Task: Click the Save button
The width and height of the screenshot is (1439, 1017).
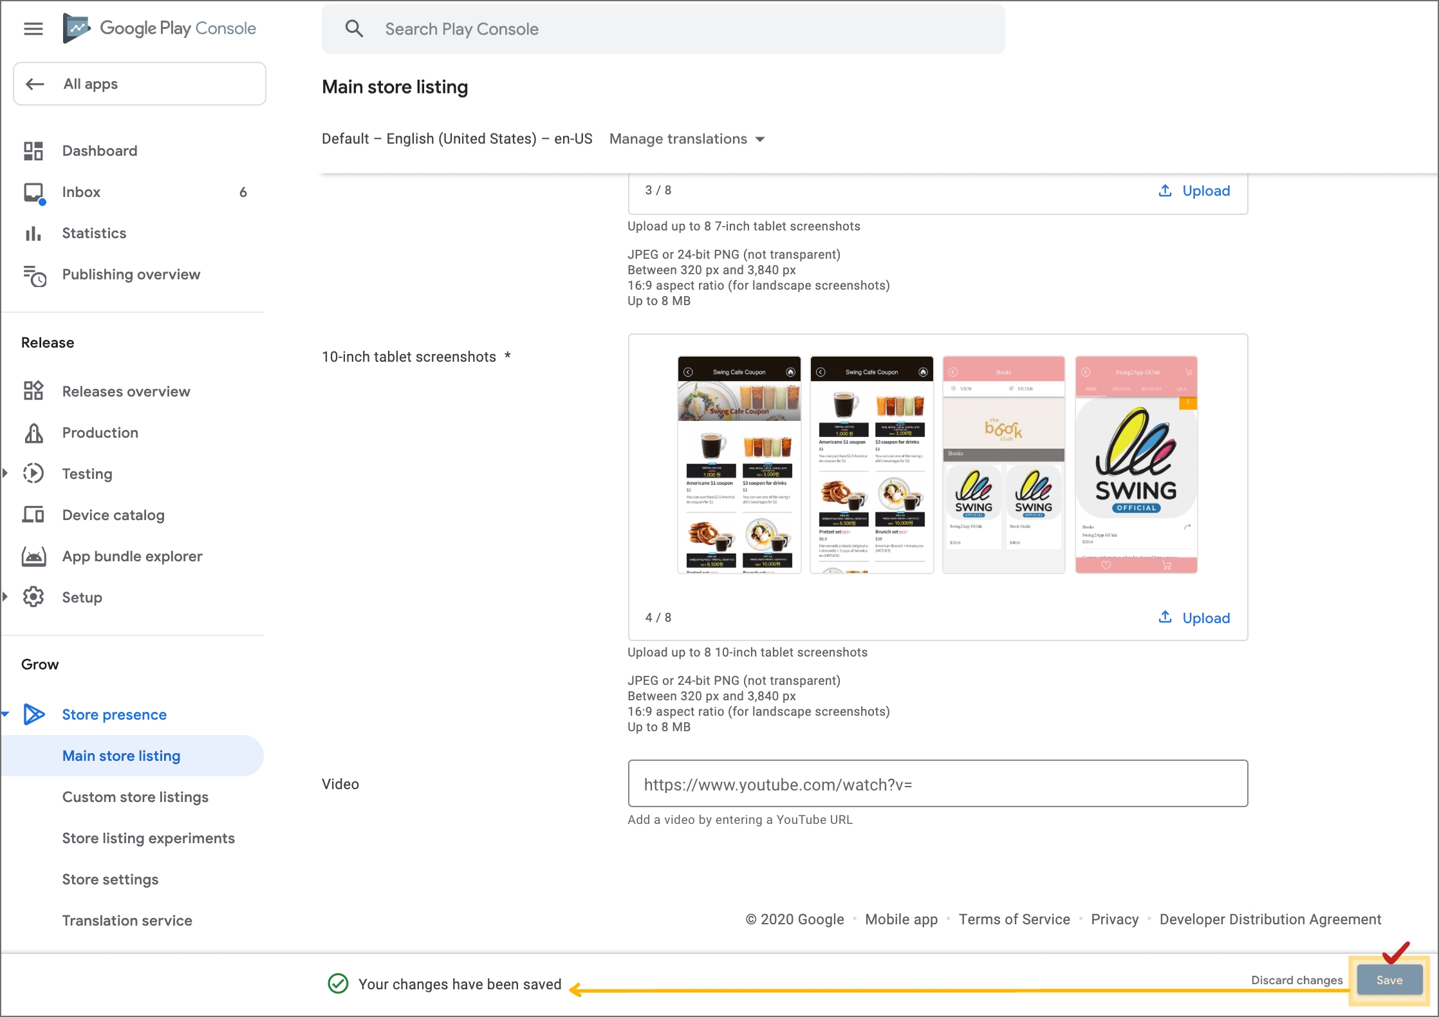Action: pyautogui.click(x=1389, y=980)
